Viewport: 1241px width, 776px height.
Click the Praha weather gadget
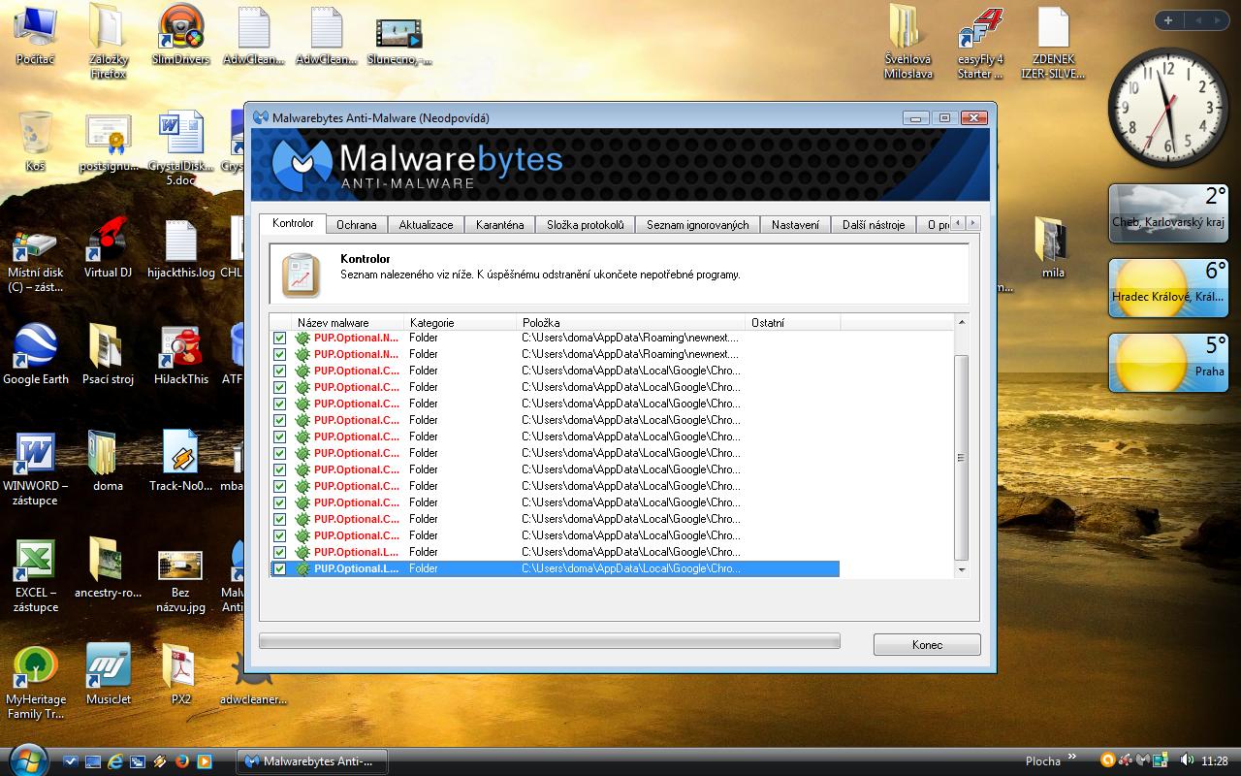(1168, 363)
